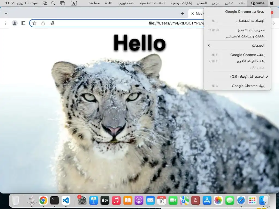Open Photos from the Dock
The image size is (279, 209).
pyautogui.click(x=218, y=201)
